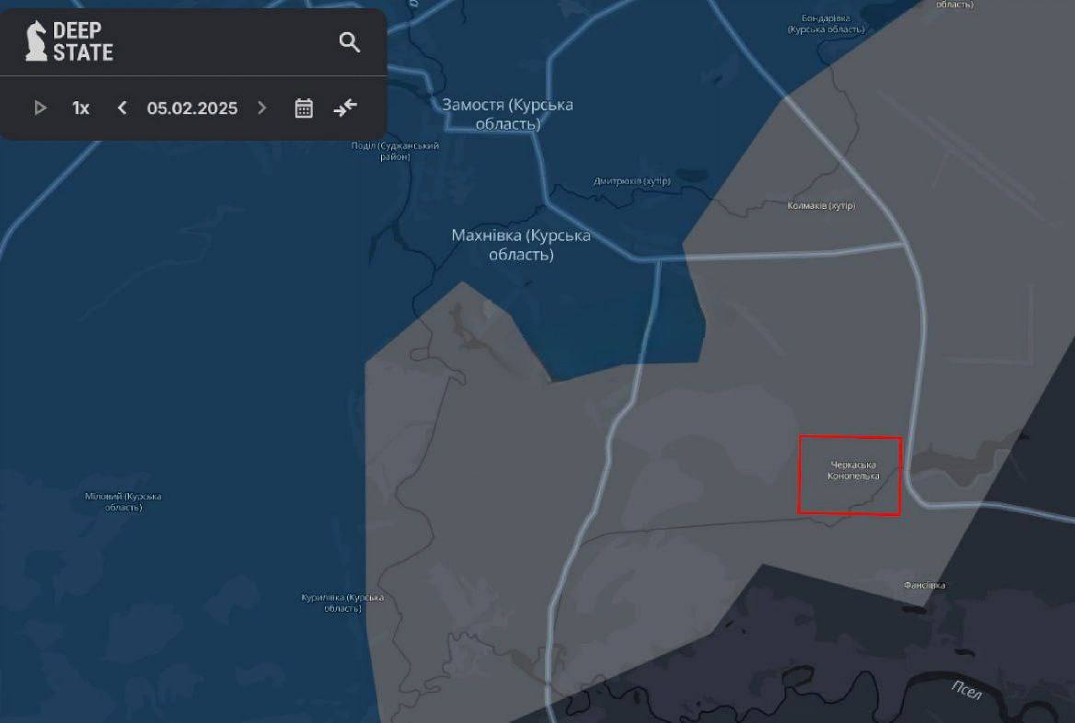Click the Черкаська Конопелька label in red box

click(x=852, y=470)
